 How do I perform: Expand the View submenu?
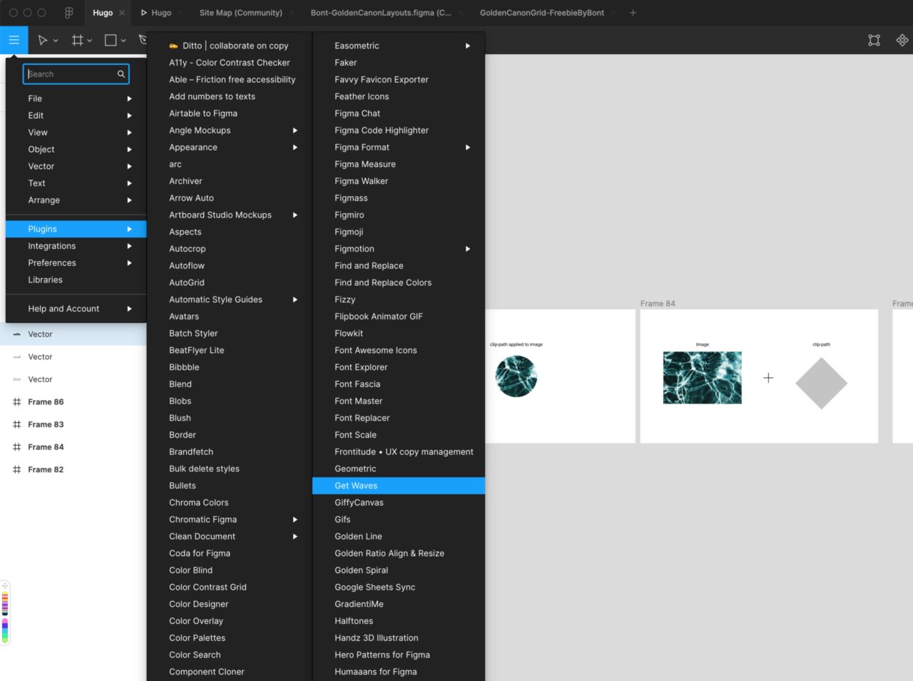pyautogui.click(x=76, y=133)
